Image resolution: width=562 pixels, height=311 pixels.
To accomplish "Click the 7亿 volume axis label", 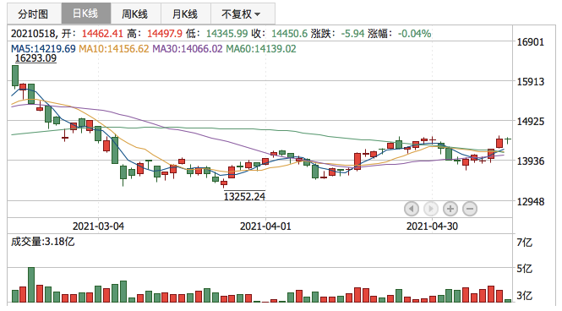I will (524, 243).
